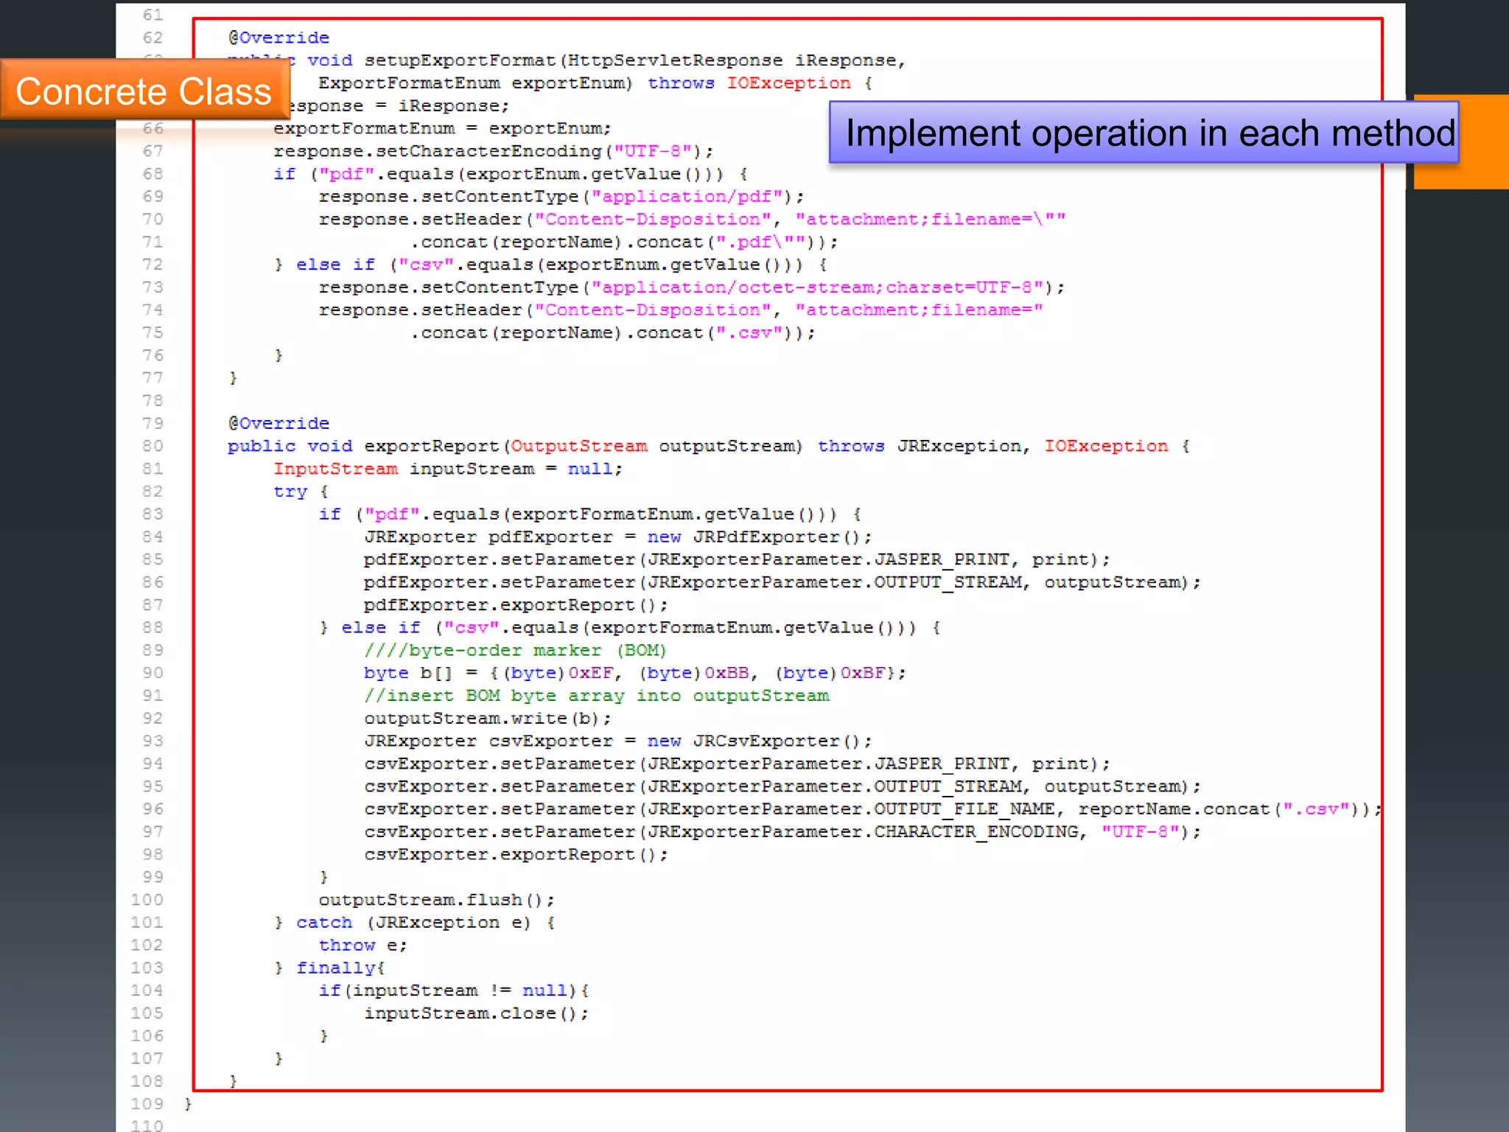Click the "application/pdf" string literal
This screenshot has width=1509, height=1132.
(686, 197)
